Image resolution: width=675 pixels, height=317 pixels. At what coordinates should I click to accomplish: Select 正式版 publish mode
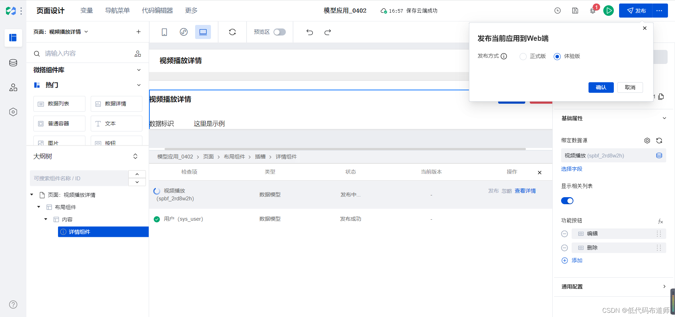pyautogui.click(x=523, y=56)
